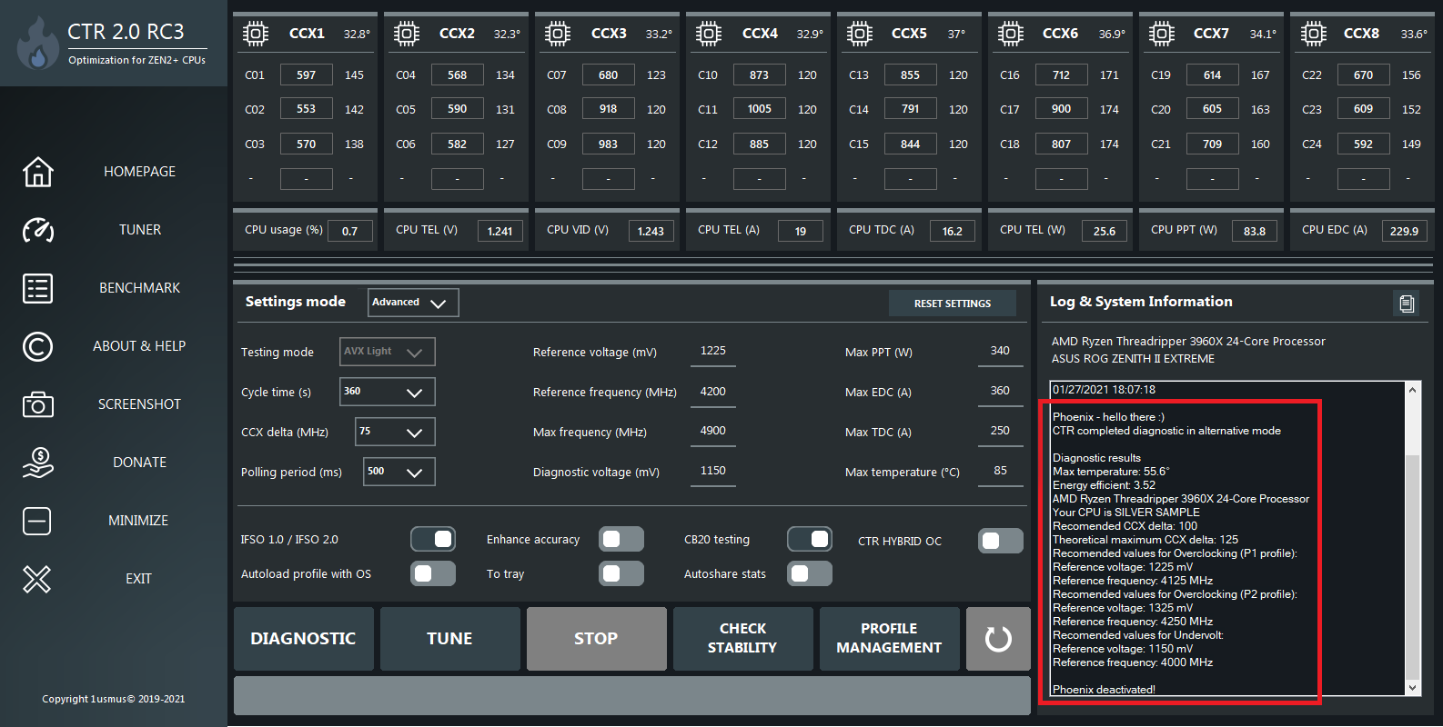The image size is (1443, 727).
Task: Click the "ASUS ROG ZENITH II EXTREME" text
Action: click(1133, 359)
